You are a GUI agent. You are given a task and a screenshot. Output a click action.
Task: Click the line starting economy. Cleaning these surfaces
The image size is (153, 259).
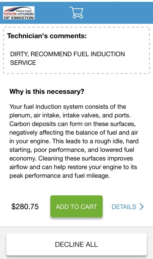(x=71, y=158)
